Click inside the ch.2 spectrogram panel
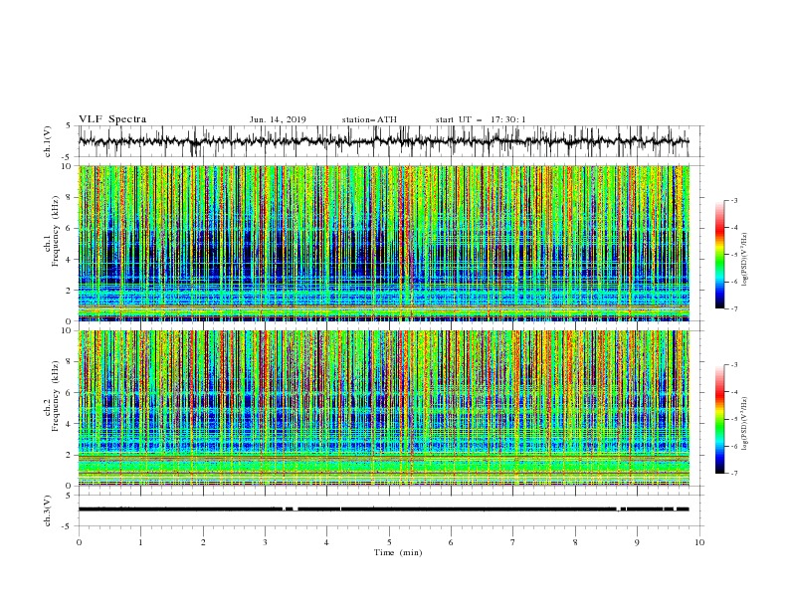This screenshot has width=788, height=609. (384, 408)
